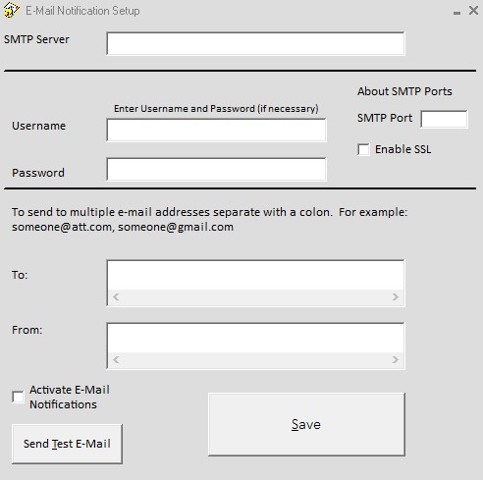Click the From: address text area
This screenshot has height=480, width=483.
[x=255, y=338]
